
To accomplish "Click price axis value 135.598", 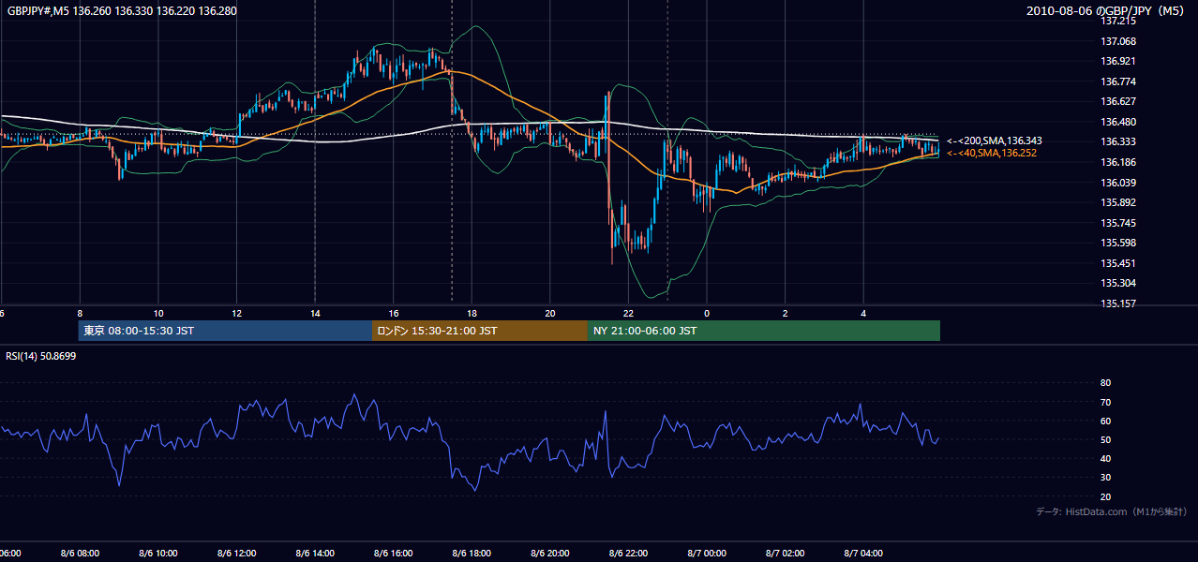I will pos(1118,243).
